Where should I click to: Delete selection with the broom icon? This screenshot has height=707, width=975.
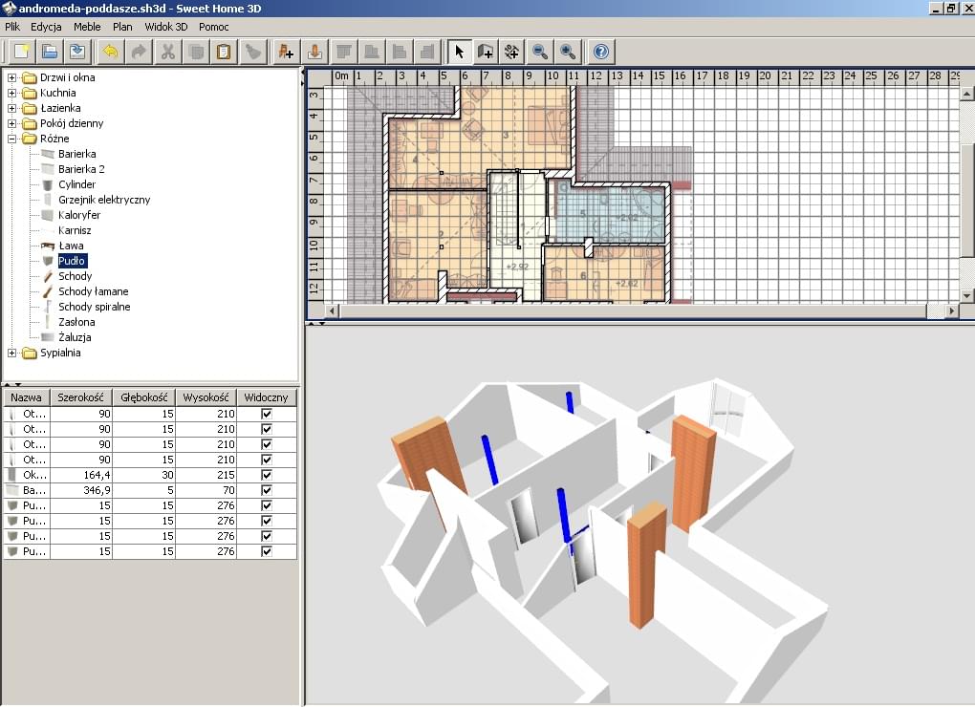(252, 52)
